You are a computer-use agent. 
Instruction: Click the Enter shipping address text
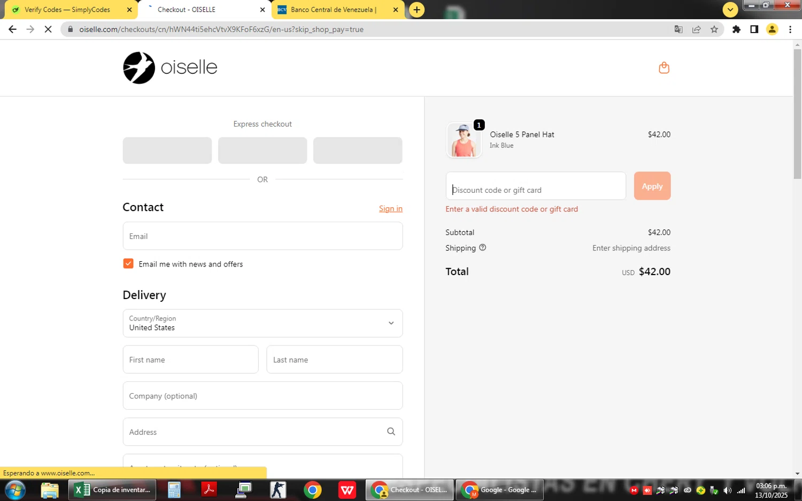[631, 248]
